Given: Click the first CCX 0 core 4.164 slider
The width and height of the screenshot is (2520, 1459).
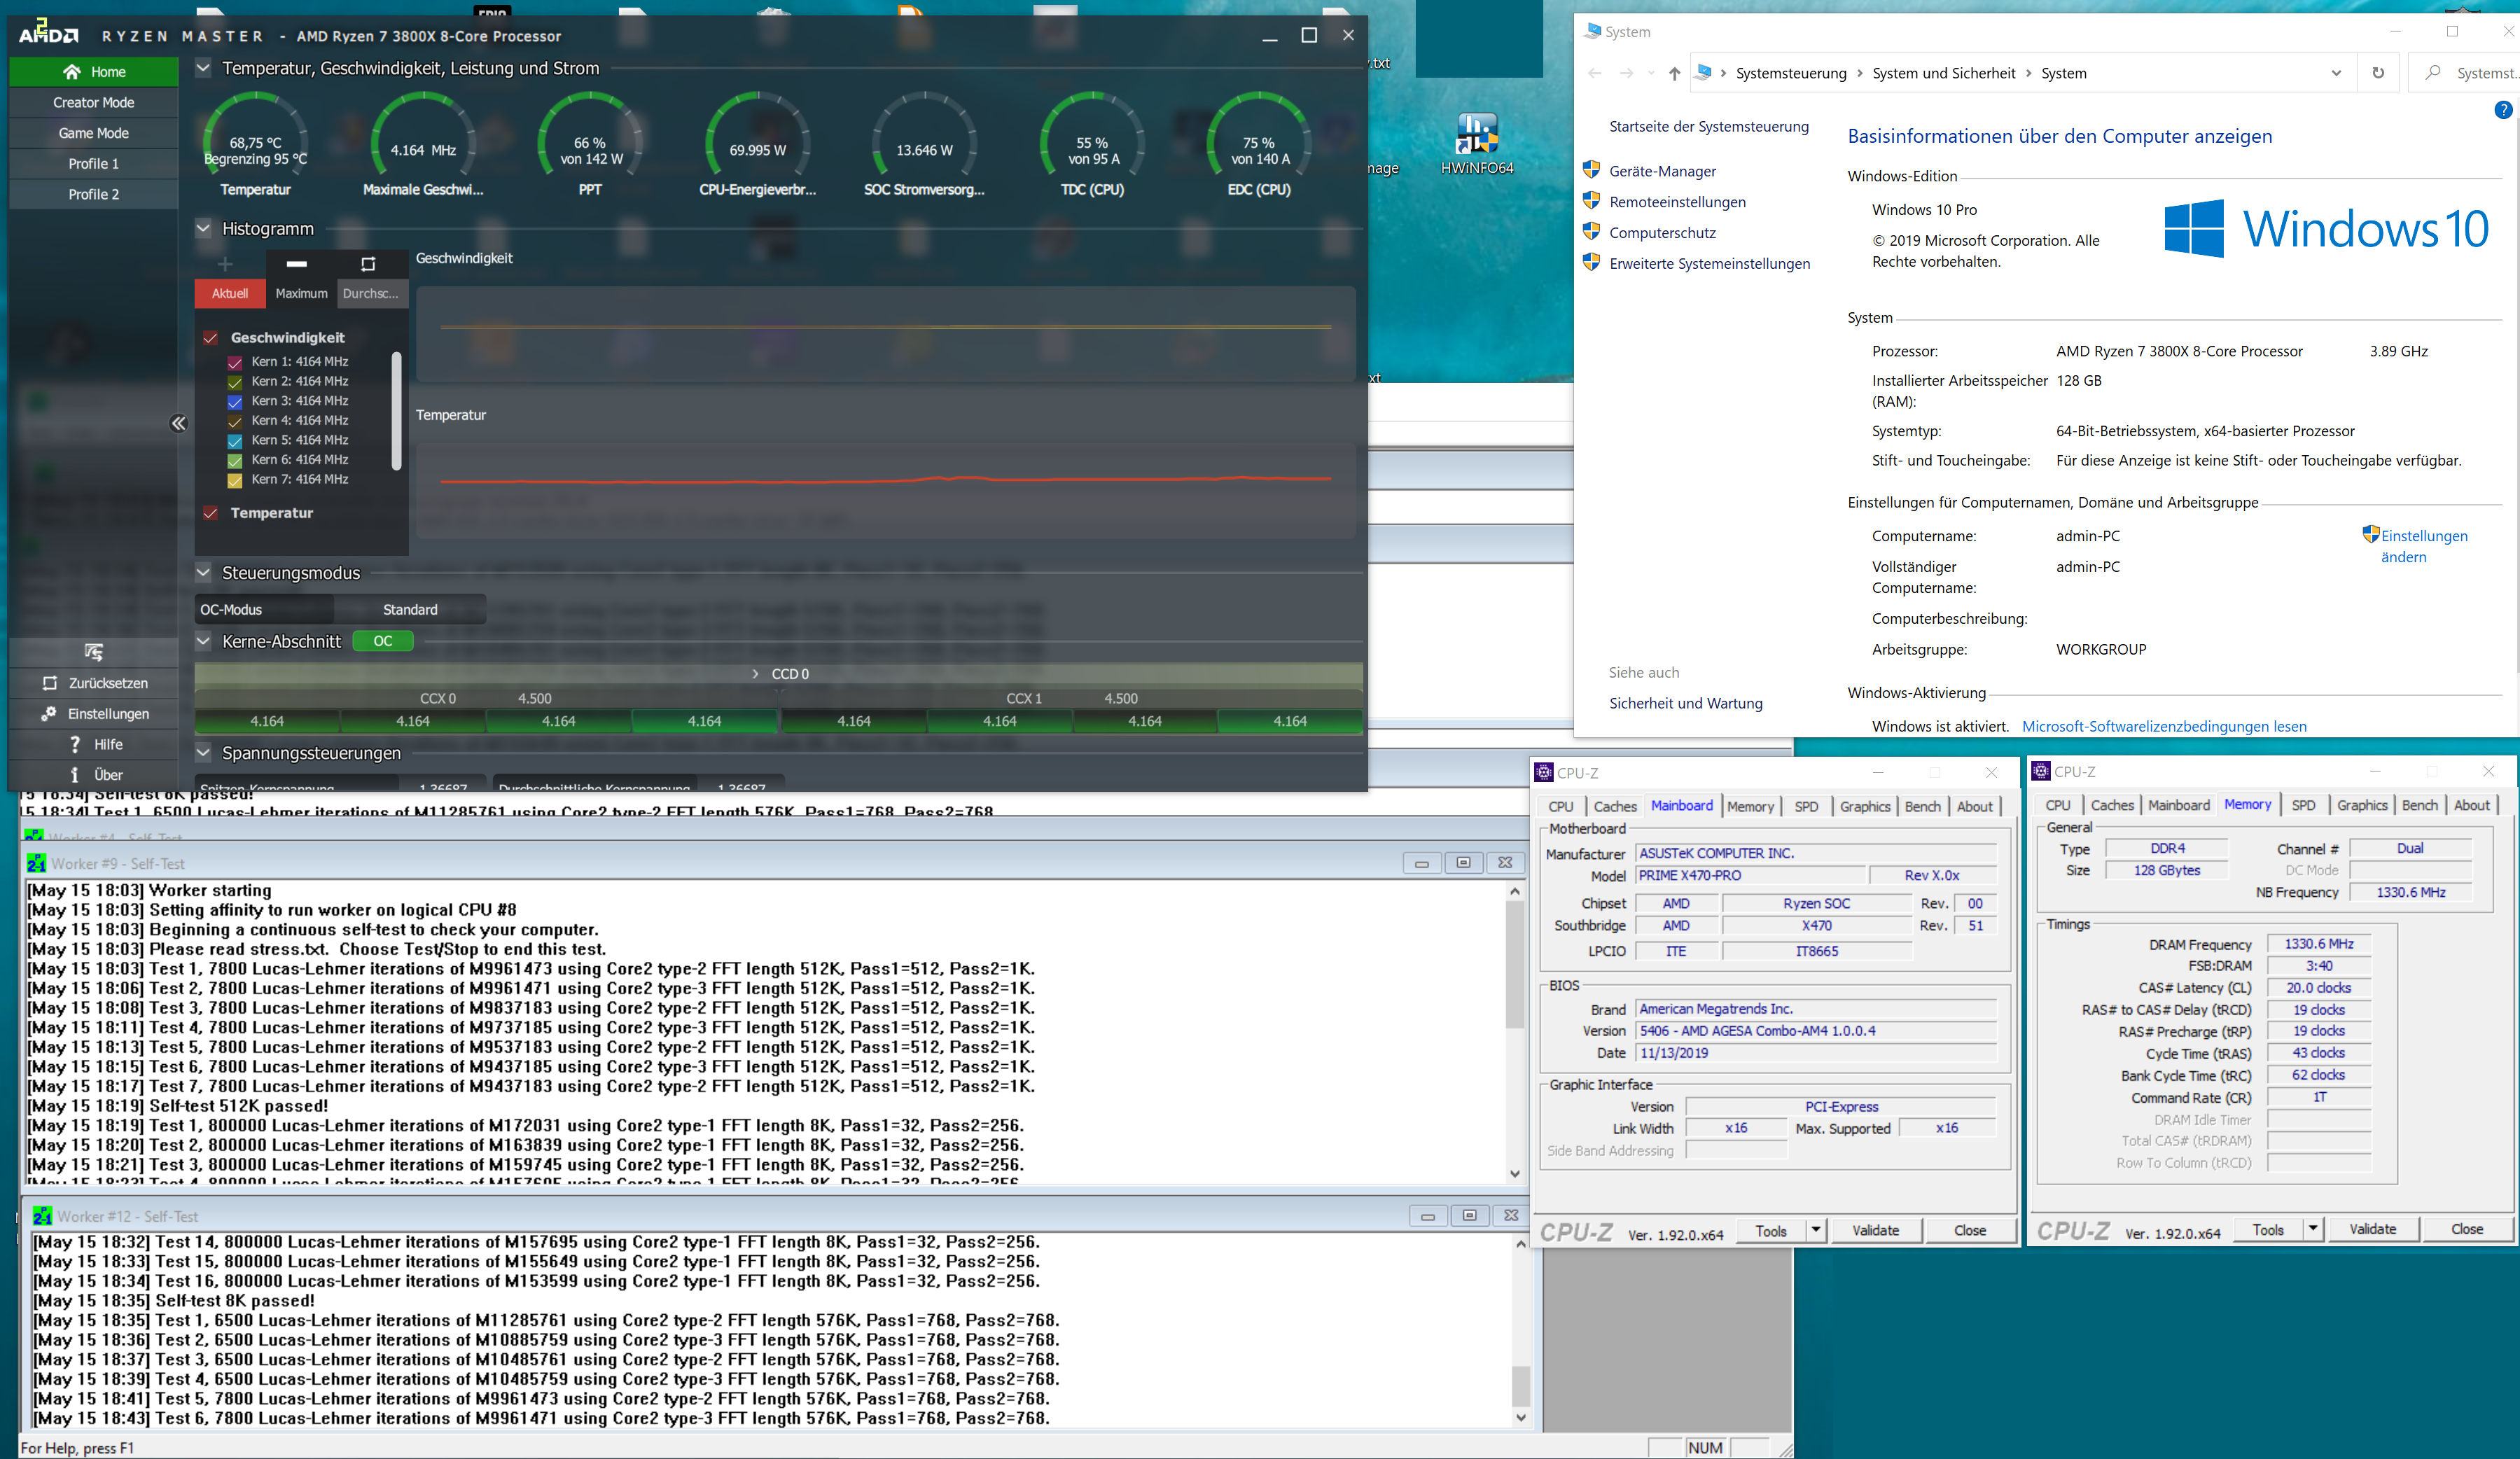Looking at the screenshot, I should tap(267, 721).
